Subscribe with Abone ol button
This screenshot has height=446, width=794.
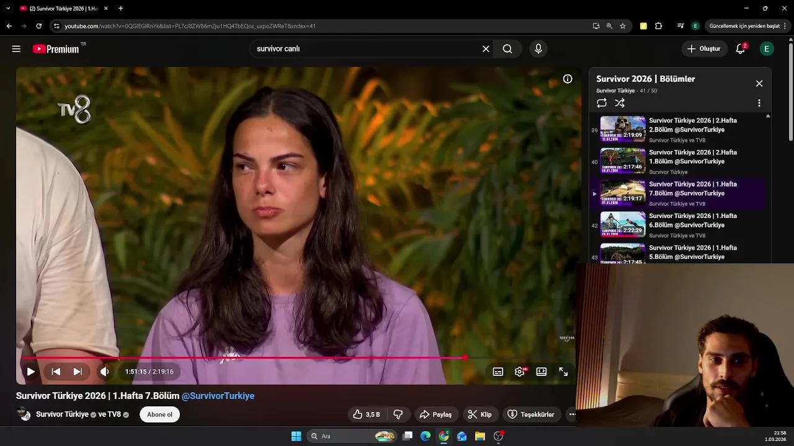point(159,414)
